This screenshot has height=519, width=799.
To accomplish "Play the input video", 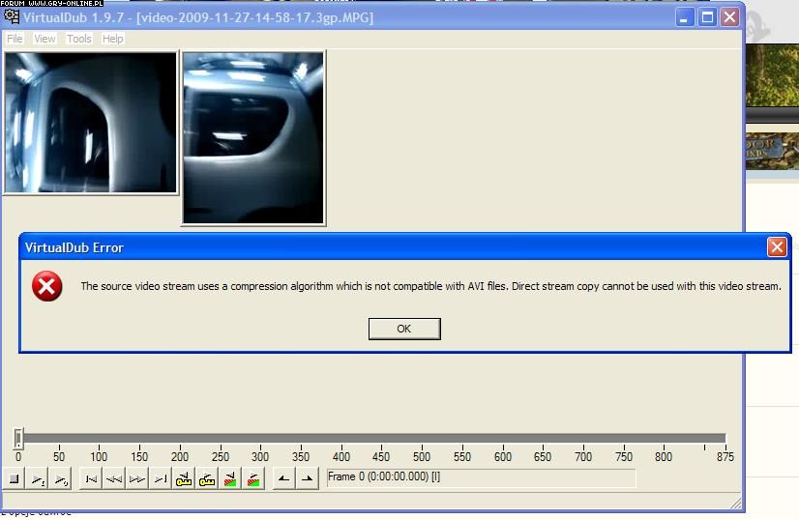I will click(x=38, y=478).
